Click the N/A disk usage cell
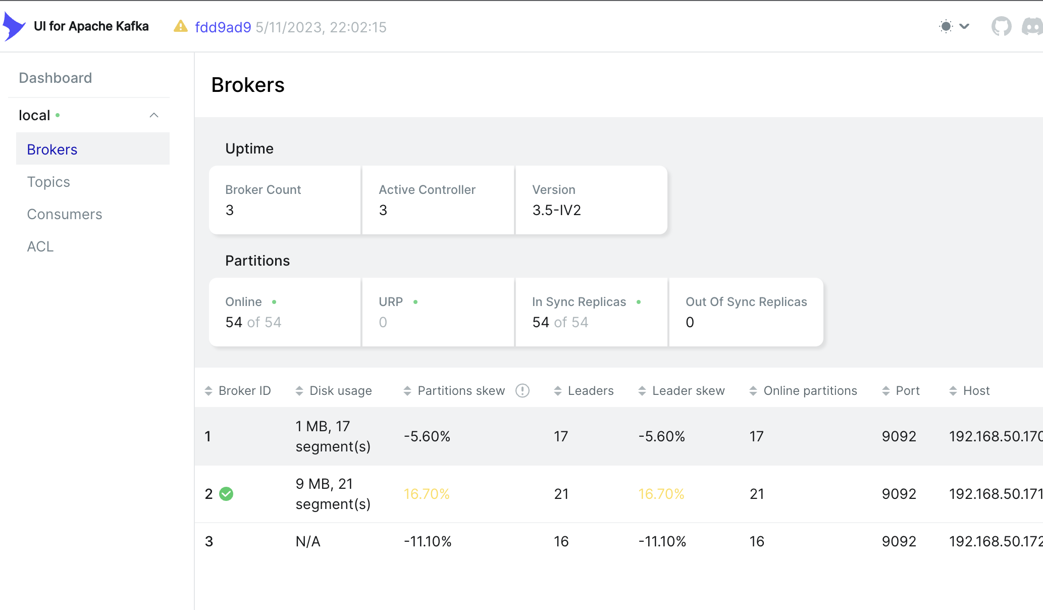Image resolution: width=1043 pixels, height=610 pixels. click(308, 541)
